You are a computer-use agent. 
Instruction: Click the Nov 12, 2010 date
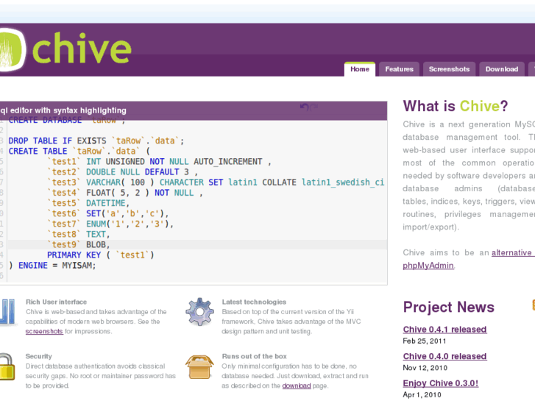pos(425,368)
